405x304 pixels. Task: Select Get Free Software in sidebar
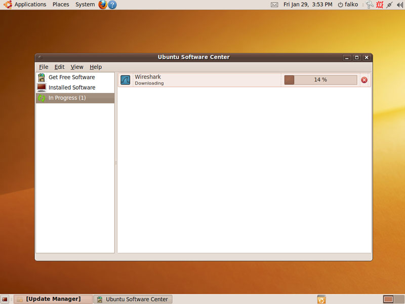[71, 78]
